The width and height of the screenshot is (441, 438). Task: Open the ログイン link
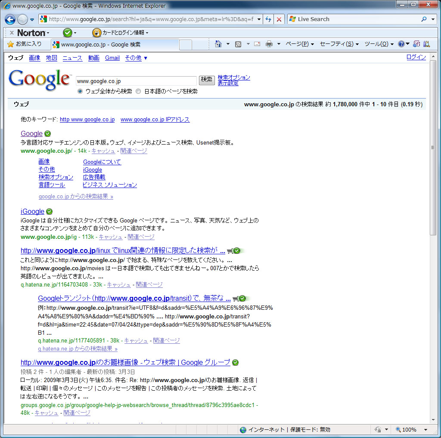pyautogui.click(x=416, y=57)
